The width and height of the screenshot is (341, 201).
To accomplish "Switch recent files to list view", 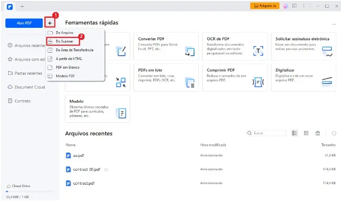I will click(295, 133).
